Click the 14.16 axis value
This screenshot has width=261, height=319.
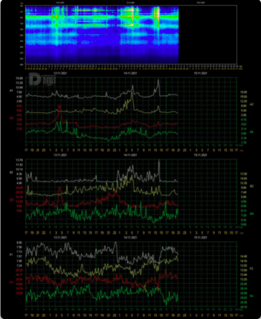244,261
